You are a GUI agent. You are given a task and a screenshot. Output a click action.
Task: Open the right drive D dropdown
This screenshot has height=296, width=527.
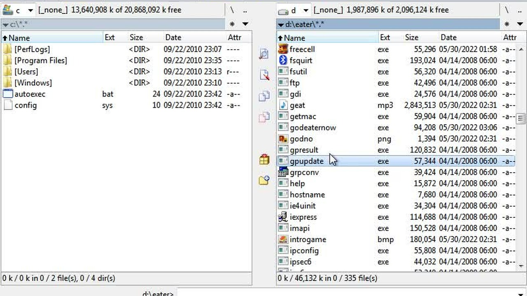305,10
